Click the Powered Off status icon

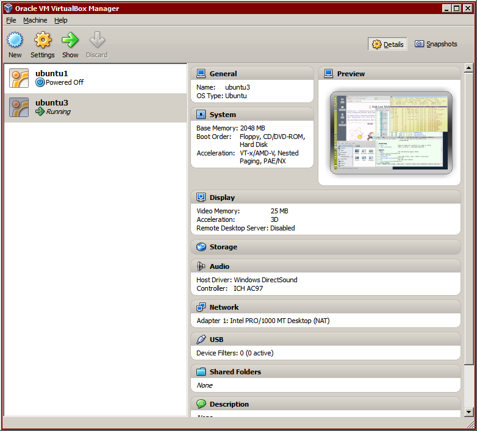click(x=40, y=82)
